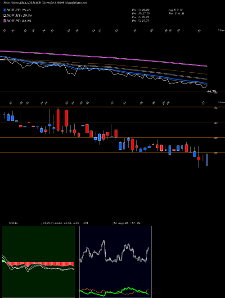Click the 32 price axis label
Image resolution: width=225 pixels, height=298 pixels.
[x=216, y=123]
